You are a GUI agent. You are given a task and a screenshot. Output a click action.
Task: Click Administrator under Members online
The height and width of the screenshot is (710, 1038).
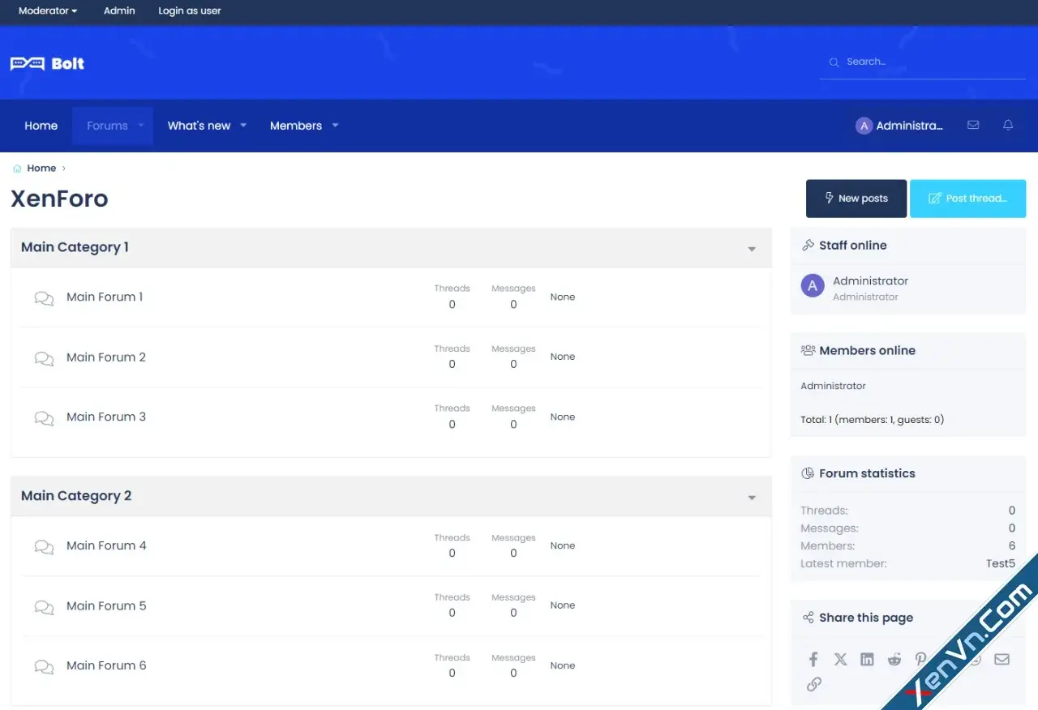click(833, 386)
